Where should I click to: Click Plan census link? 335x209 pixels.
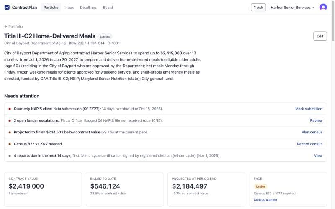click(x=312, y=132)
